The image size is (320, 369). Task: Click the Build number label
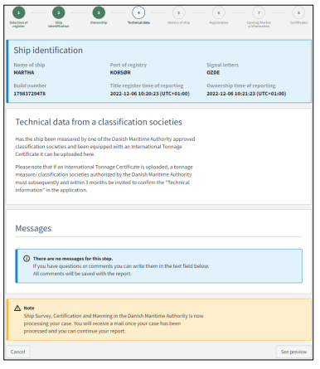30,85
